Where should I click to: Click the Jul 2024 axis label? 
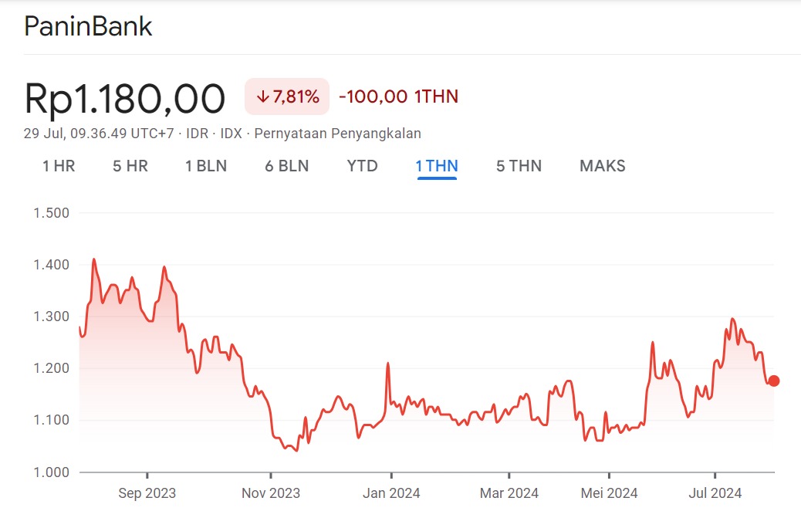pyautogui.click(x=715, y=493)
